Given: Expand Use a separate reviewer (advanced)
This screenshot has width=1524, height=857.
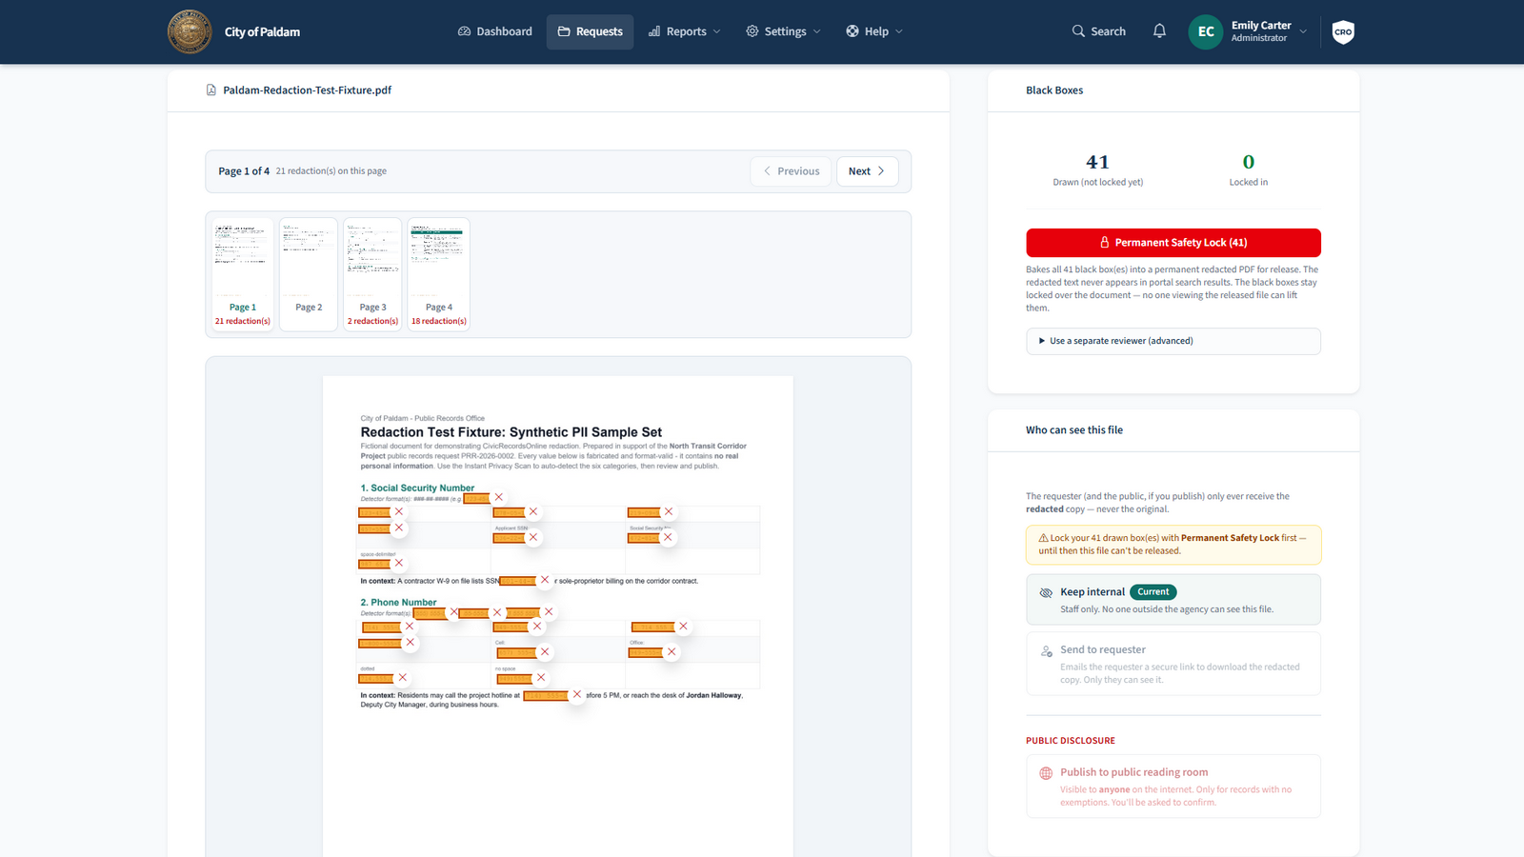Looking at the screenshot, I should click(x=1173, y=341).
